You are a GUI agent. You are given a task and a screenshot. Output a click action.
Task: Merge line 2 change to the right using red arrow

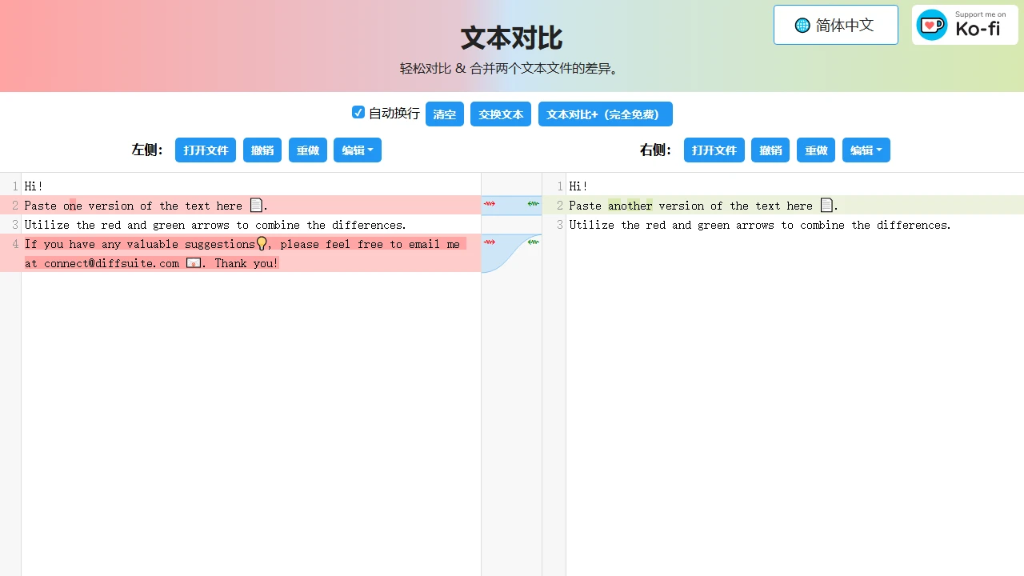(490, 204)
